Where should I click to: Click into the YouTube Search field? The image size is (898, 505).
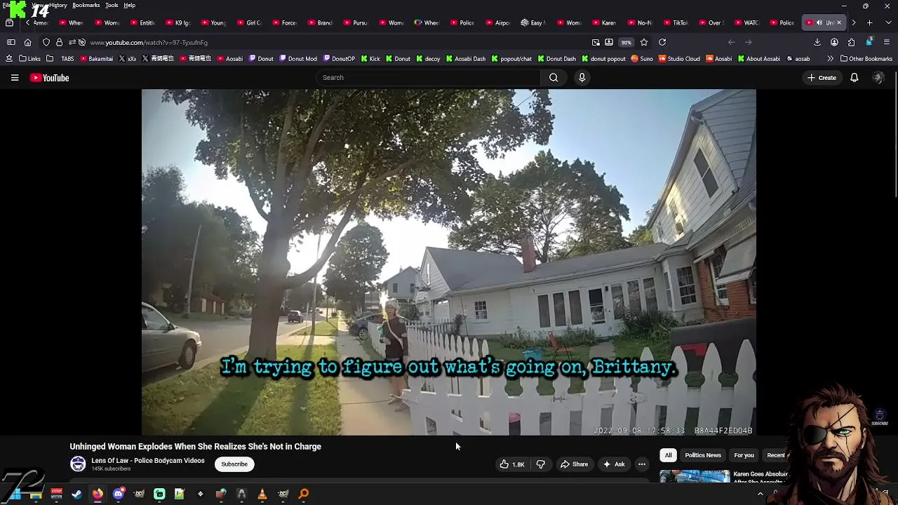click(428, 78)
